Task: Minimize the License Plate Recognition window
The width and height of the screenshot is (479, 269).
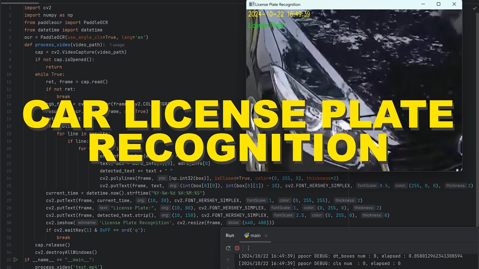Action: pos(423,4)
